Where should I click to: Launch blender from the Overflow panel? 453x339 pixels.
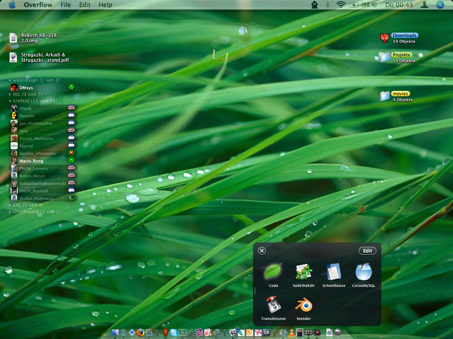pyautogui.click(x=303, y=306)
